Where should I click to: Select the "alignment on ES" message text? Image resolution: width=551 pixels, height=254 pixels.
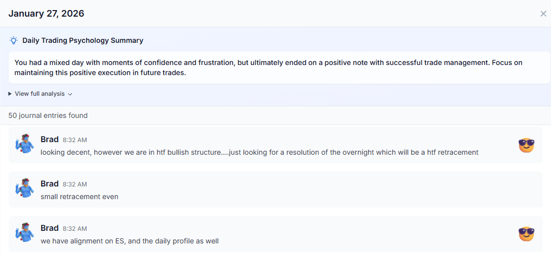[129, 241]
